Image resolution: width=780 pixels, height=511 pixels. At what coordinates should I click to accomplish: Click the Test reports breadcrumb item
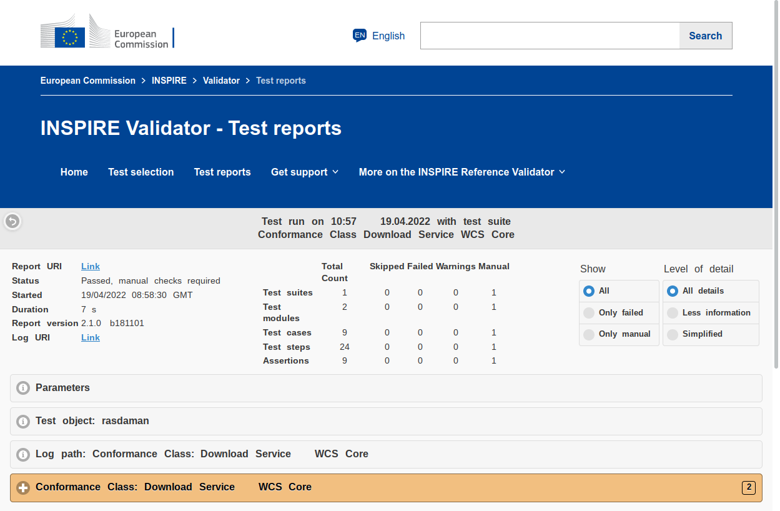coord(281,81)
